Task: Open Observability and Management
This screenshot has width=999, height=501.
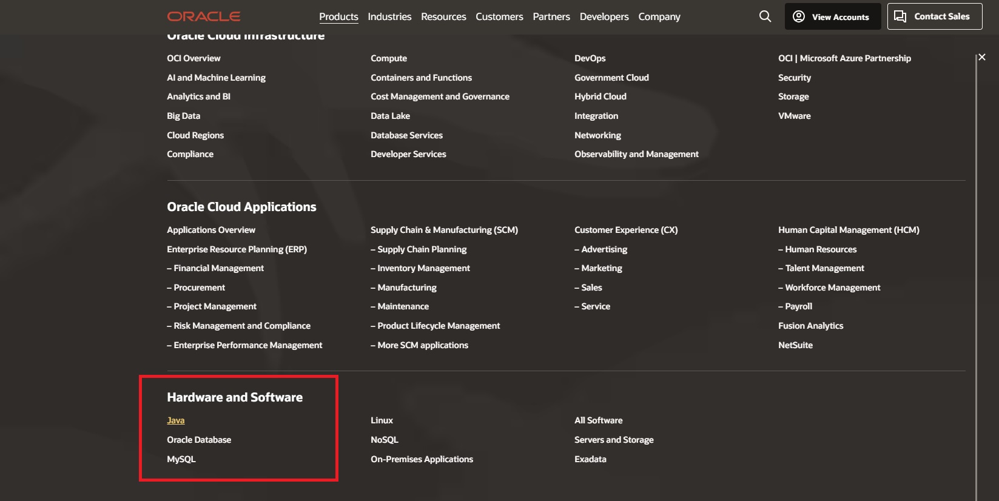Action: click(636, 154)
